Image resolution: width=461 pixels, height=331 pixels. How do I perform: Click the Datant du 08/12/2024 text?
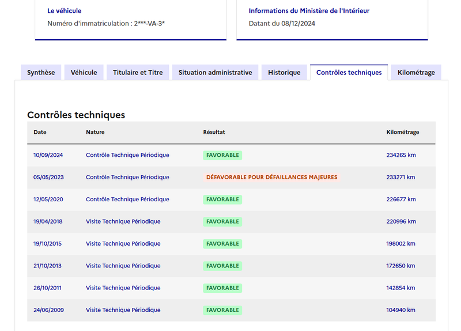click(282, 24)
